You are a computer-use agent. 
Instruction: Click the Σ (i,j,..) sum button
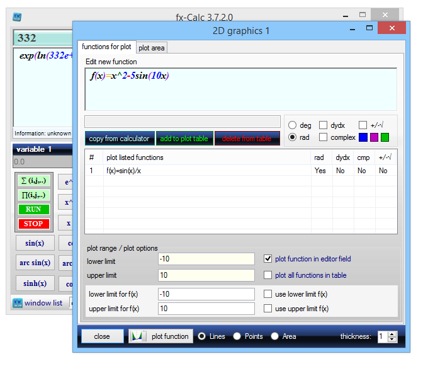pyautogui.click(x=34, y=181)
